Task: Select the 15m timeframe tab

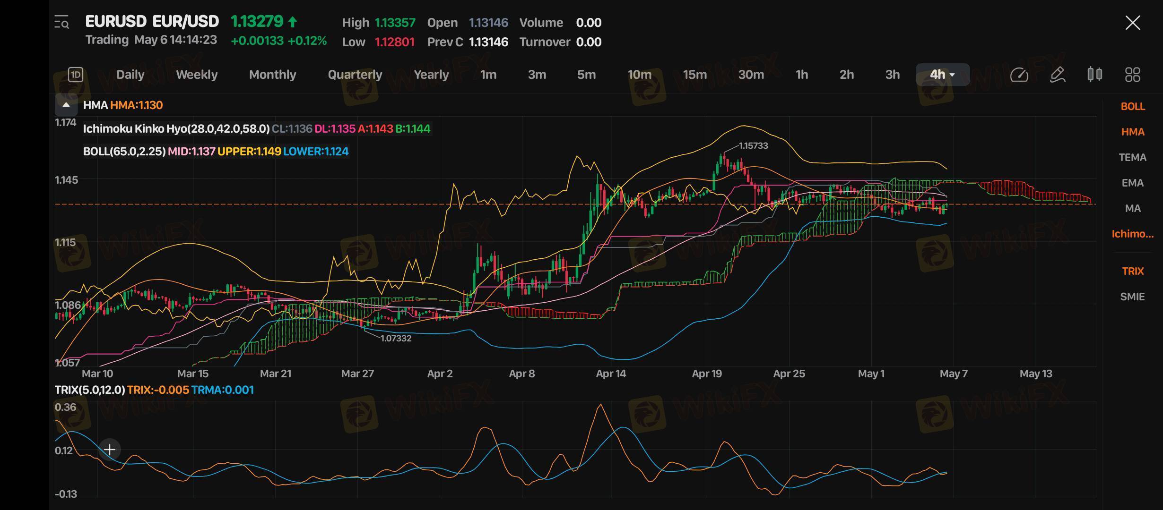Action: (x=694, y=75)
